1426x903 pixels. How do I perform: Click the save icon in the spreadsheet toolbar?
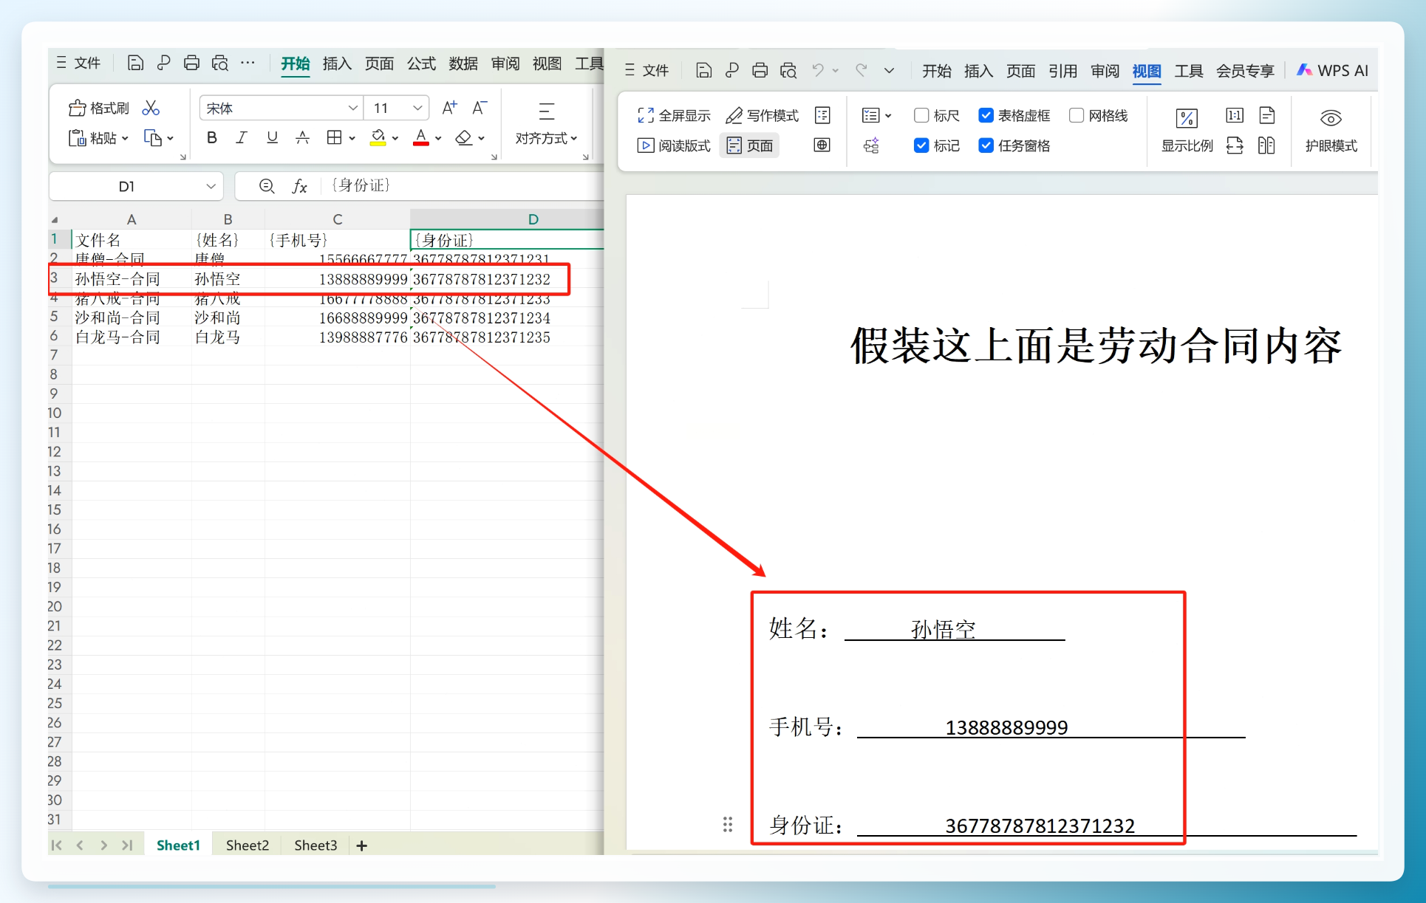coord(135,63)
